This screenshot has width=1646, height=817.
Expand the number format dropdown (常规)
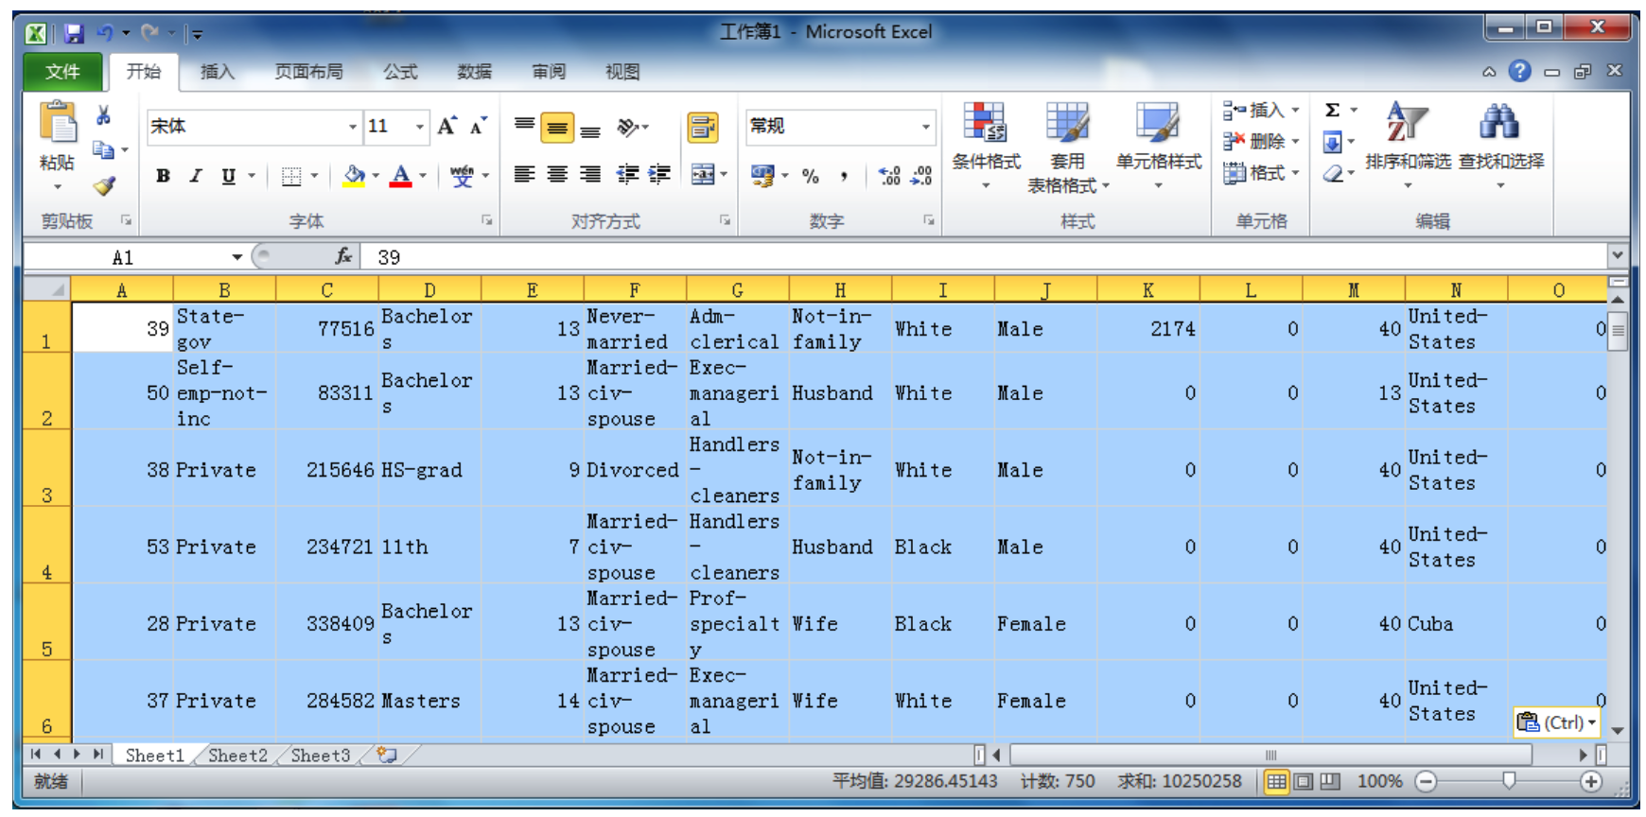pos(925,127)
